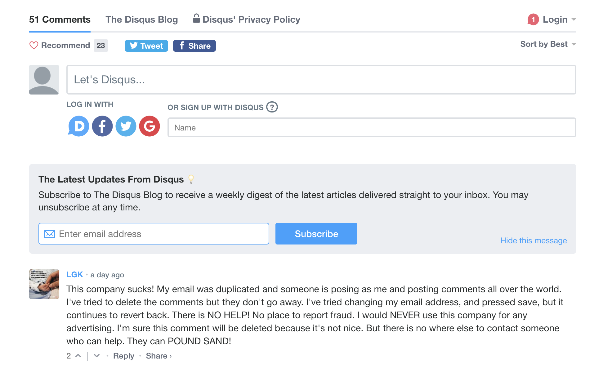Toggle the Recommend heart
This screenshot has width=603, height=370.
[x=34, y=45]
